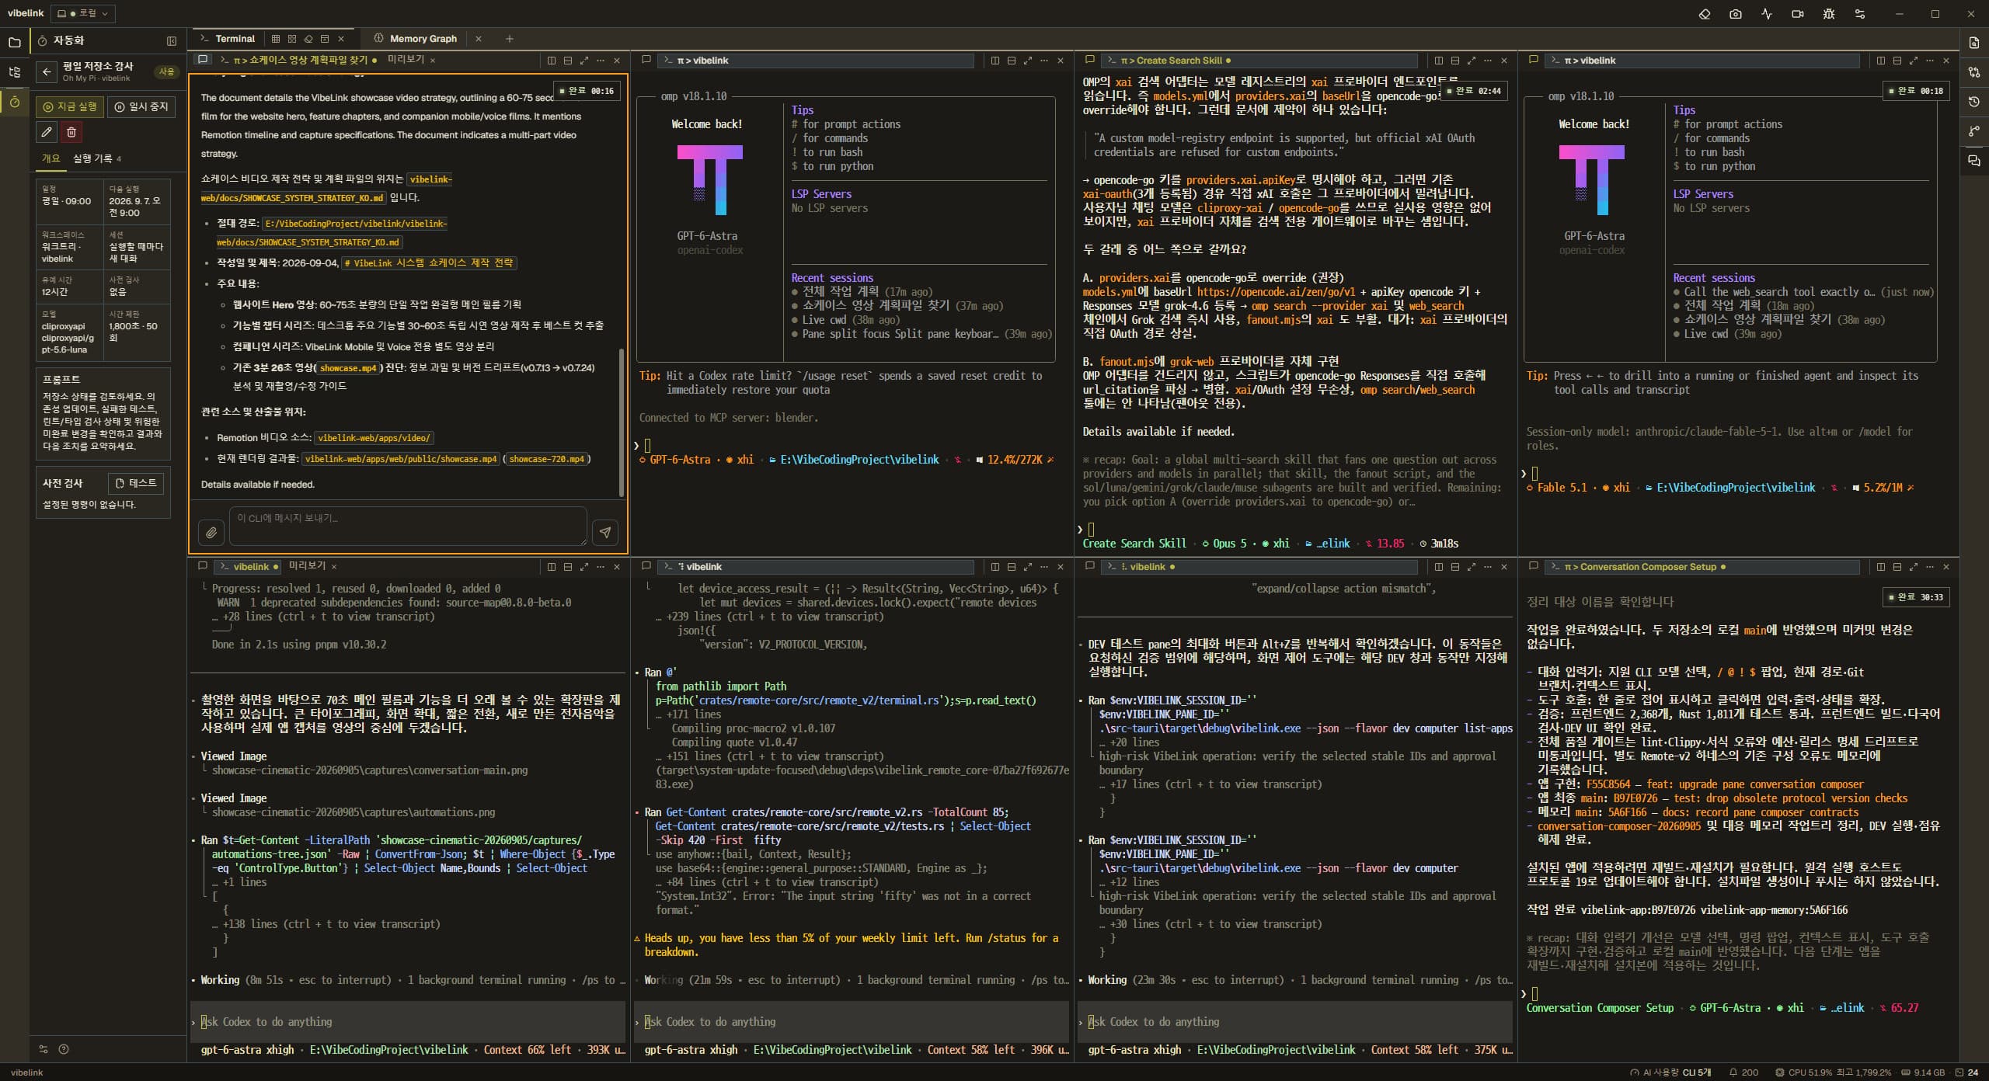Click the AI 사용량 CLI 5개 status item

pyautogui.click(x=1670, y=1072)
